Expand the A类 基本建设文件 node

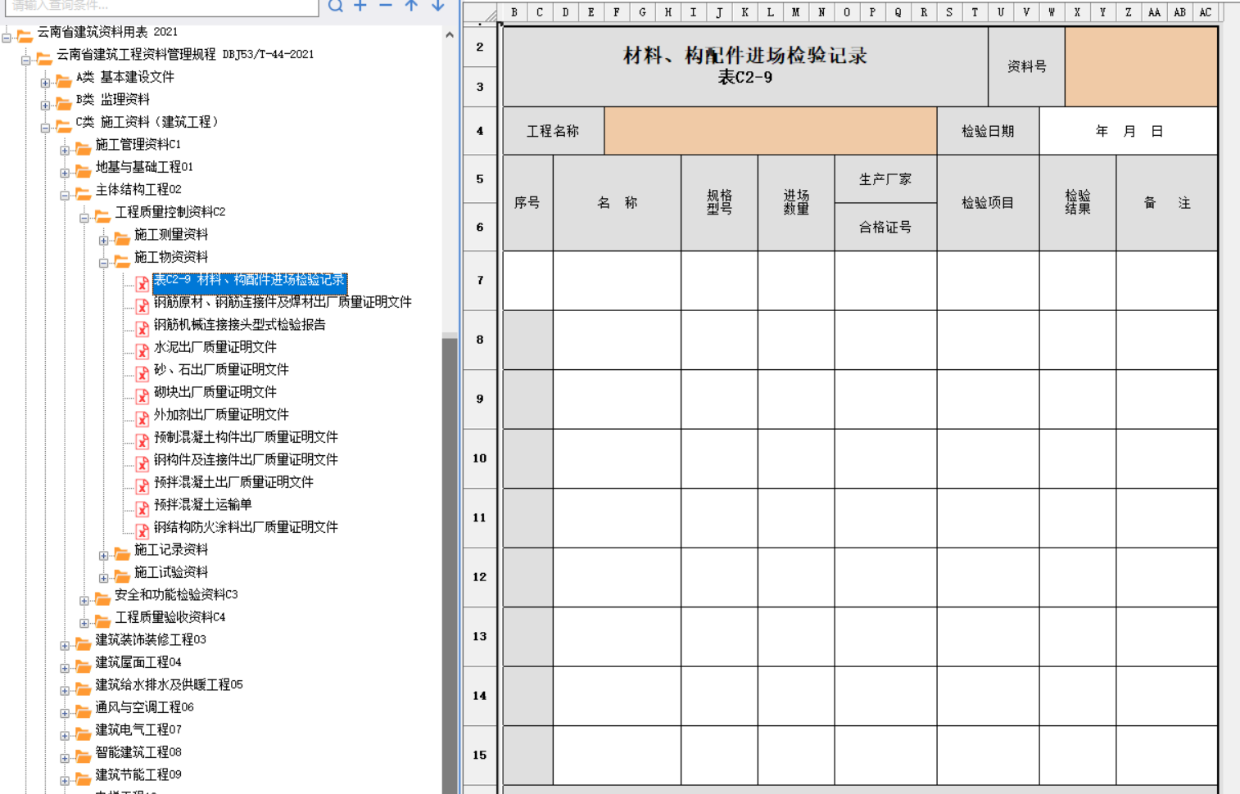point(45,83)
